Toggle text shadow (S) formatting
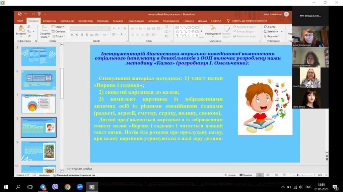Viewport: 343px width, 192px height. pyautogui.click(x=87, y=35)
